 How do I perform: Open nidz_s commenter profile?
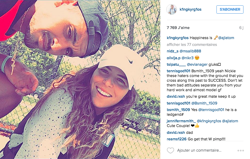click(x=173, y=51)
